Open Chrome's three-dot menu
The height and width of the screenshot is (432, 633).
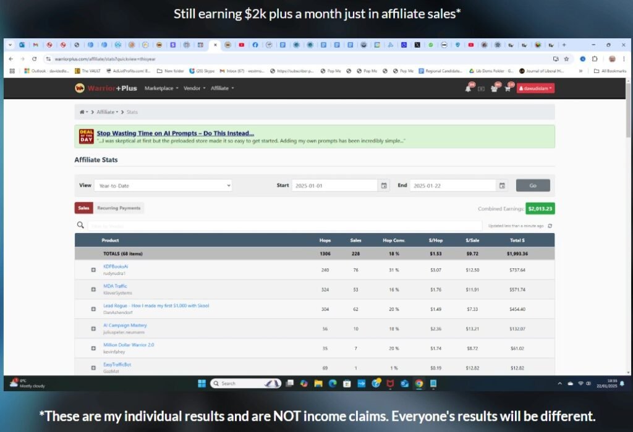624,59
